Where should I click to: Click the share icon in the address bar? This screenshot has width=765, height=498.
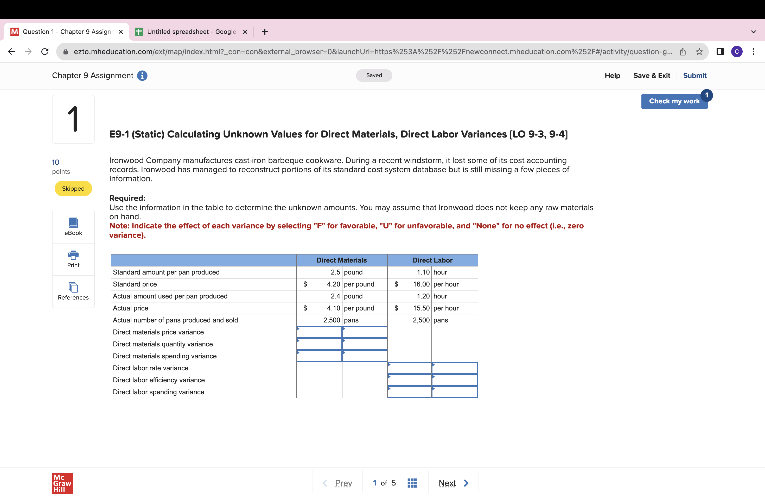pos(683,52)
